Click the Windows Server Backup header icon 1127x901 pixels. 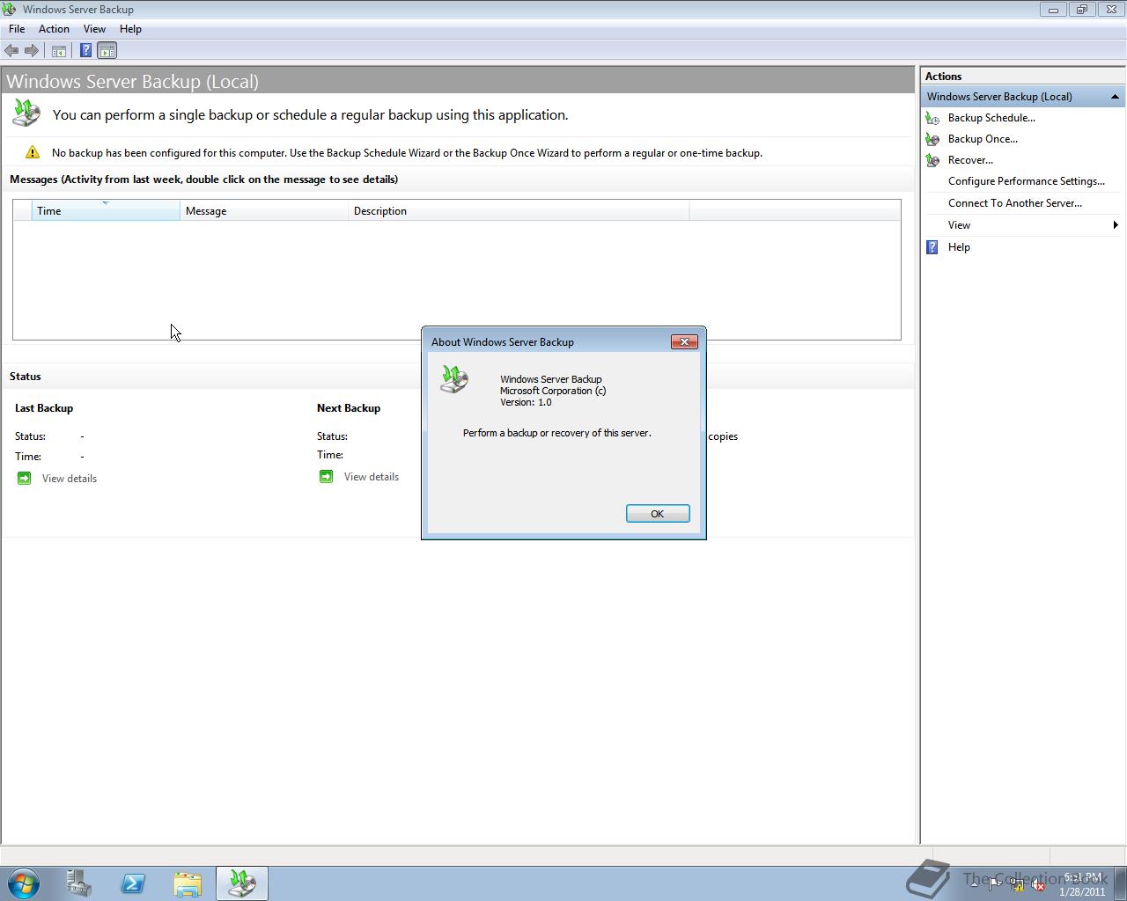pyautogui.click(x=26, y=113)
